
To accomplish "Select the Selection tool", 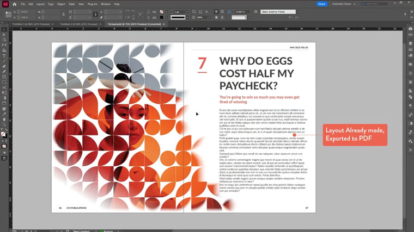I will (x=4, y=29).
